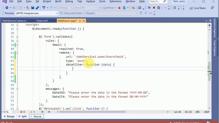Open the Debug configuration dropdown
This screenshot has height=123, width=219.
(65, 8)
